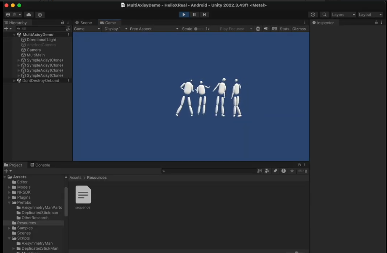
Task: Lock the Hierarchy panel
Action: (62, 22)
